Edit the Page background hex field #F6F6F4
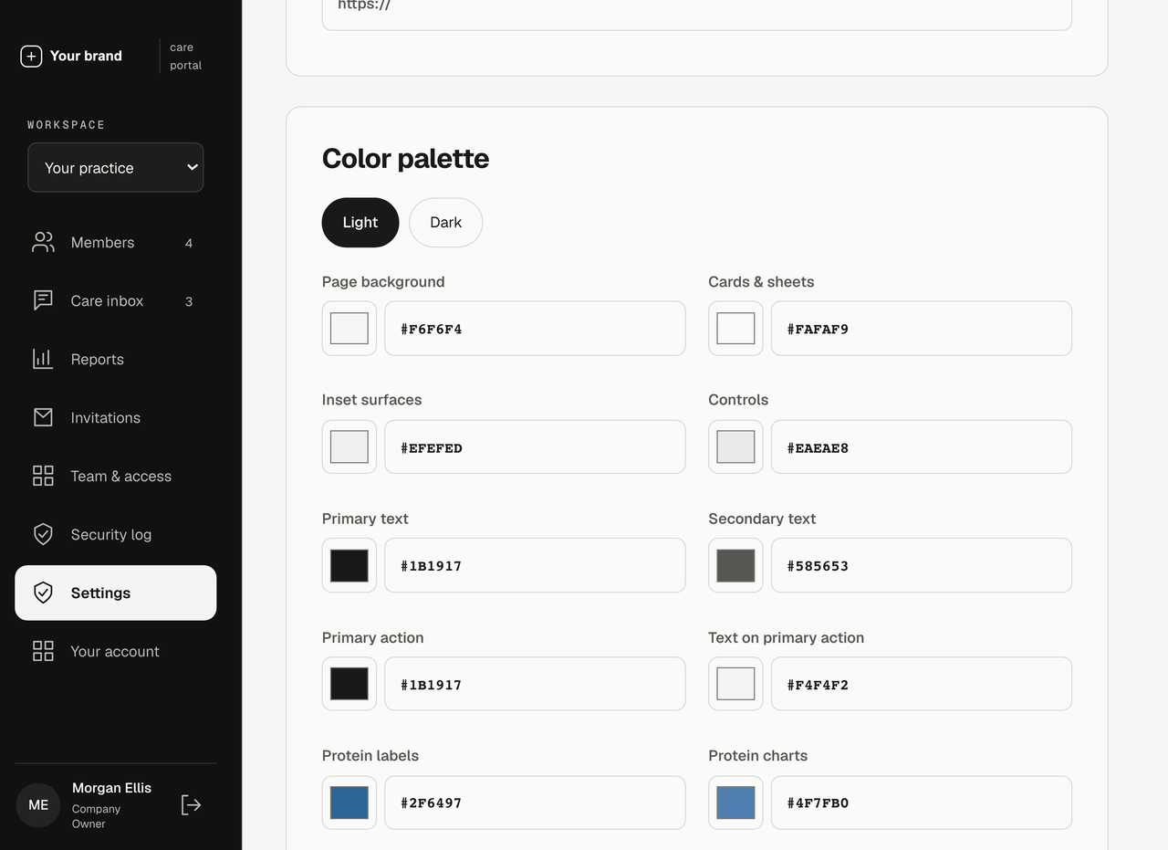The image size is (1168, 850). [535, 329]
